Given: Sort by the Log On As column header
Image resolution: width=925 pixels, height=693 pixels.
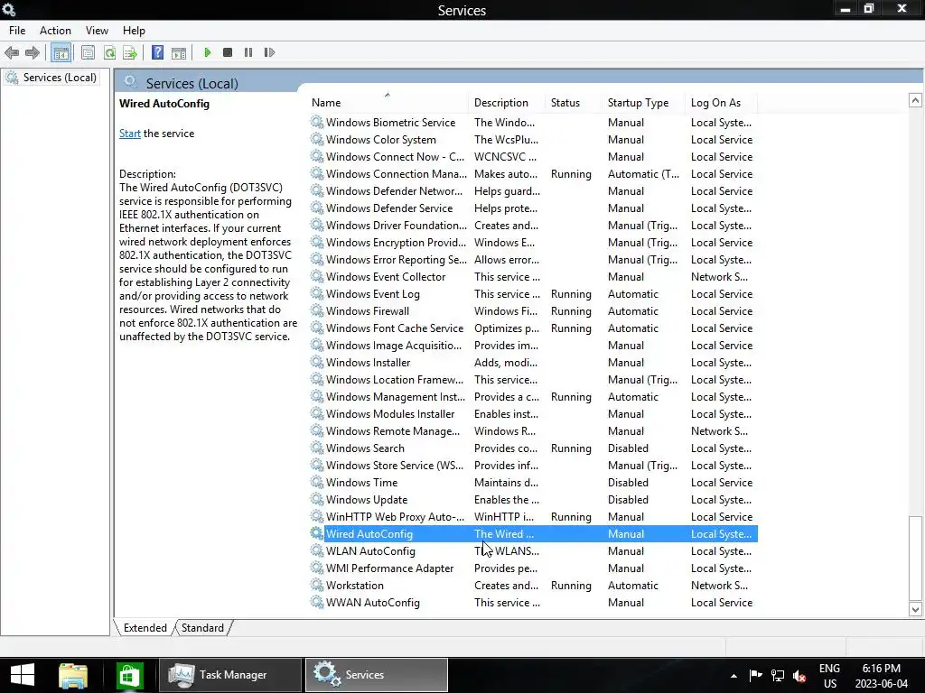Looking at the screenshot, I should pyautogui.click(x=722, y=103).
